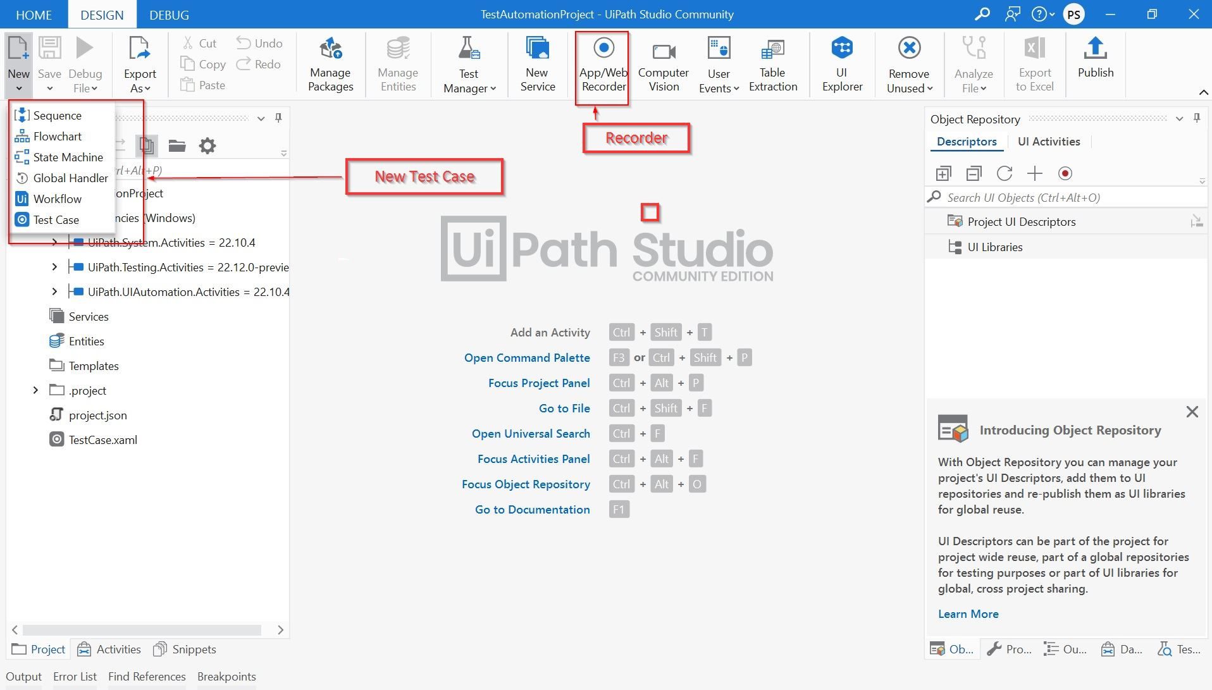The height and width of the screenshot is (690, 1212).
Task: Switch to the DEBUG ribbon tab
Action: (168, 14)
